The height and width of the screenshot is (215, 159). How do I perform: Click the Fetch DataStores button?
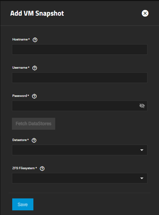33,124
